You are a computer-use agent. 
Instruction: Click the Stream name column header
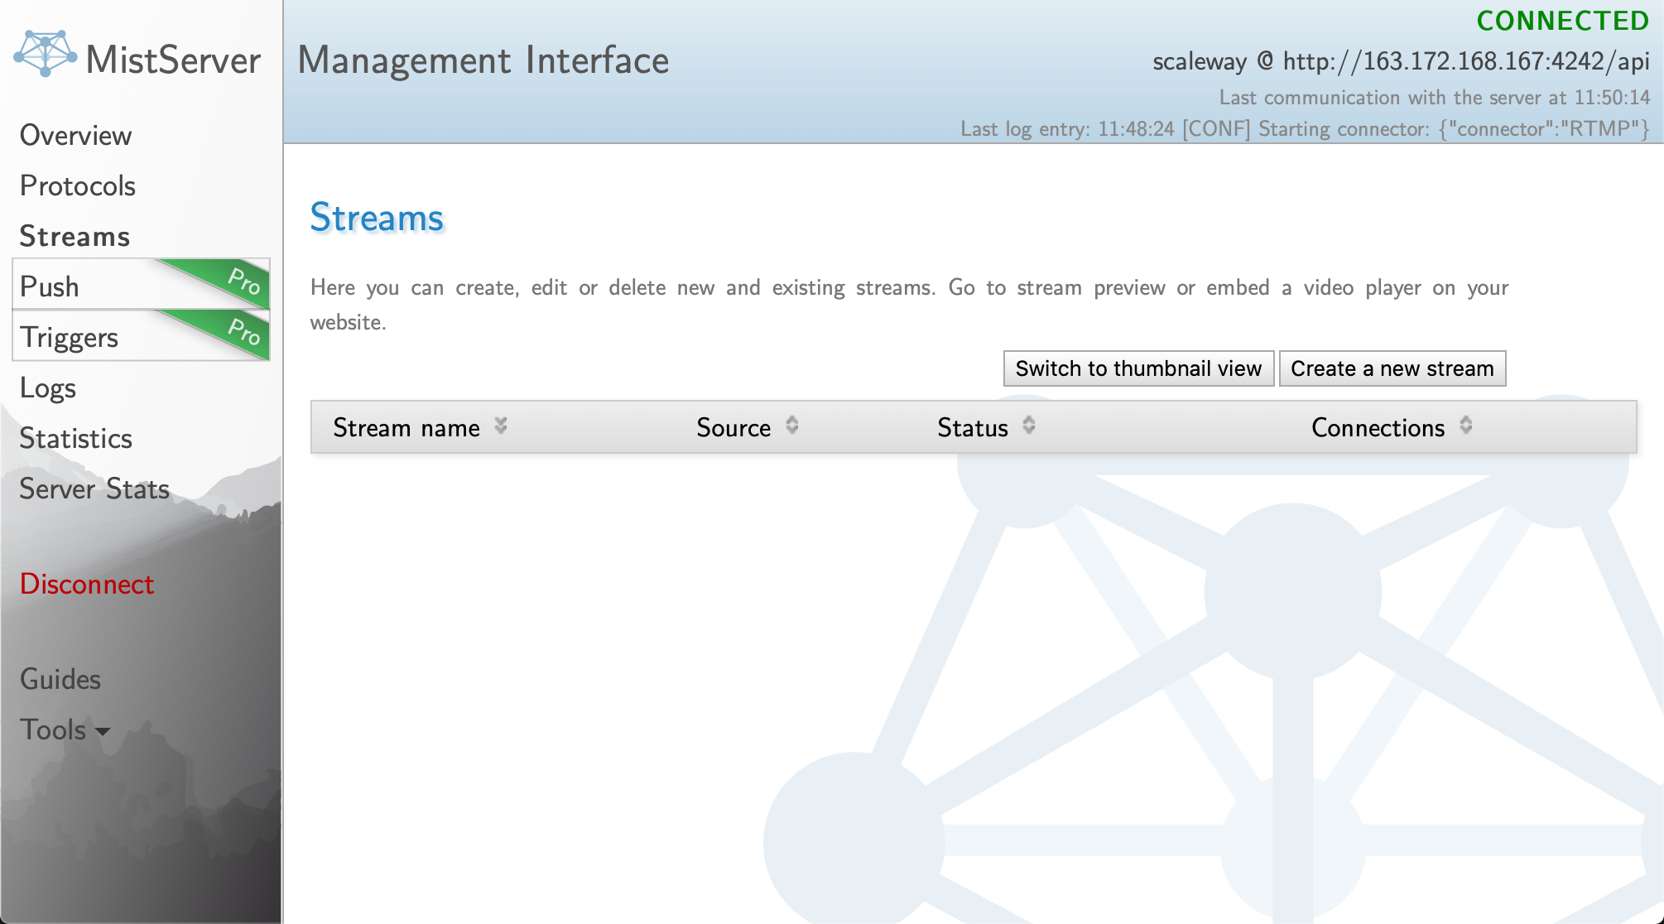pos(406,427)
